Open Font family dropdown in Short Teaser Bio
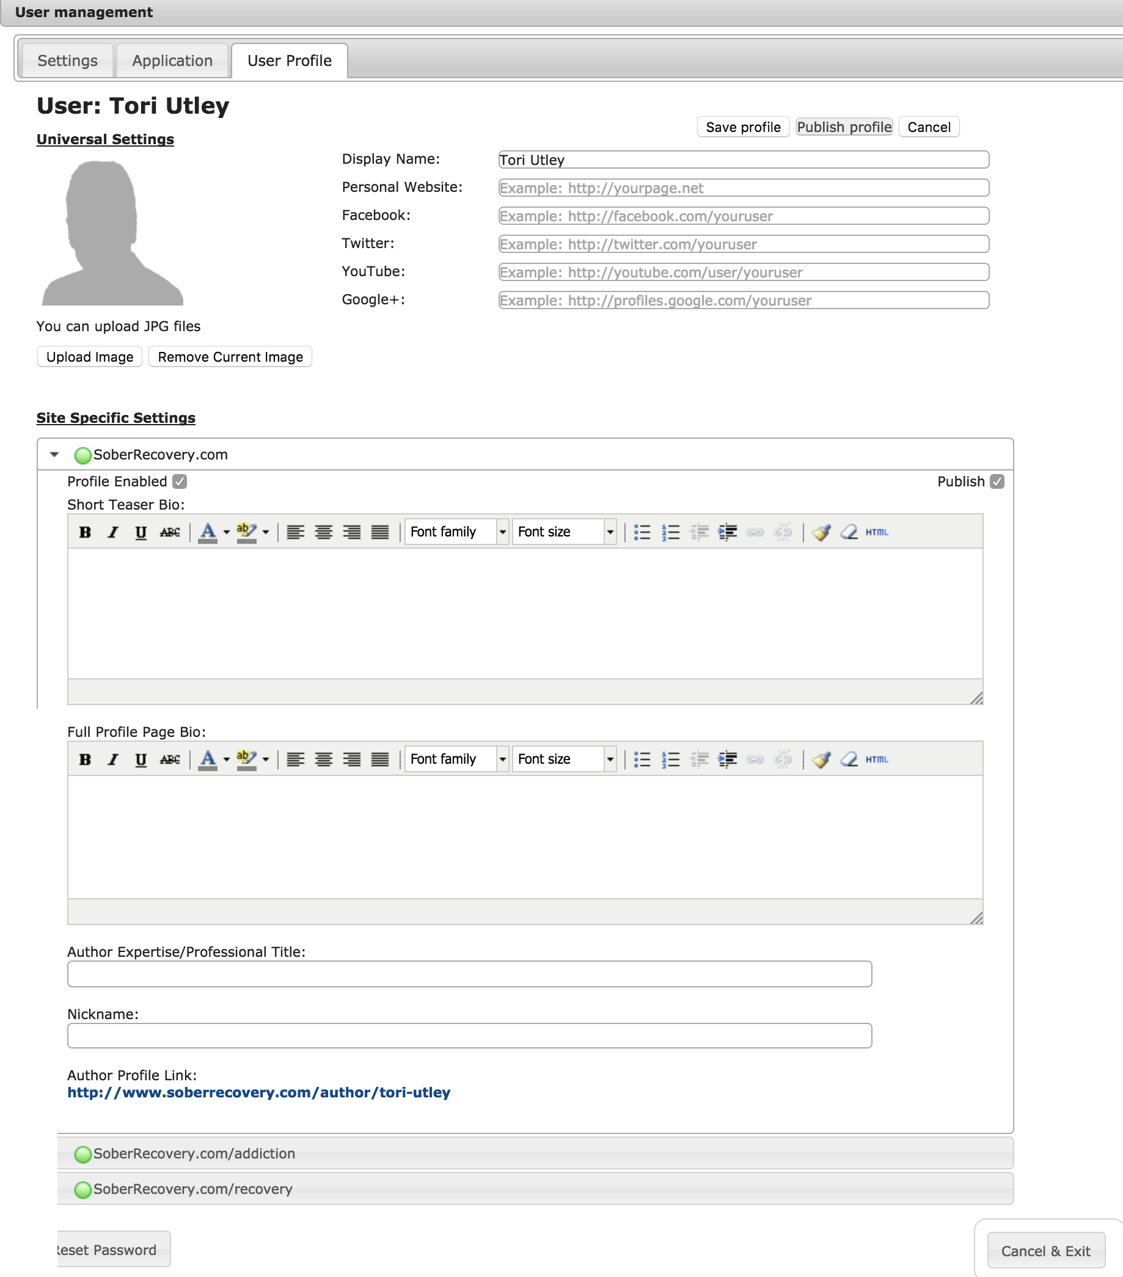 point(456,532)
